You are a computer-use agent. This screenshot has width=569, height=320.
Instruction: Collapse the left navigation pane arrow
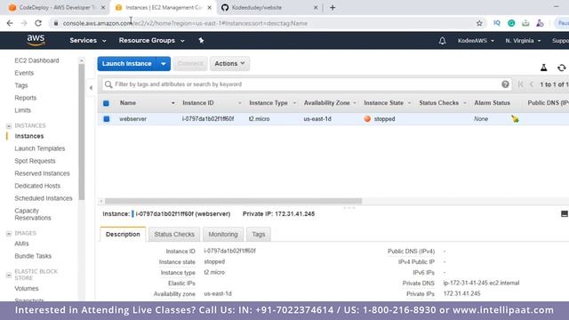tap(91, 87)
